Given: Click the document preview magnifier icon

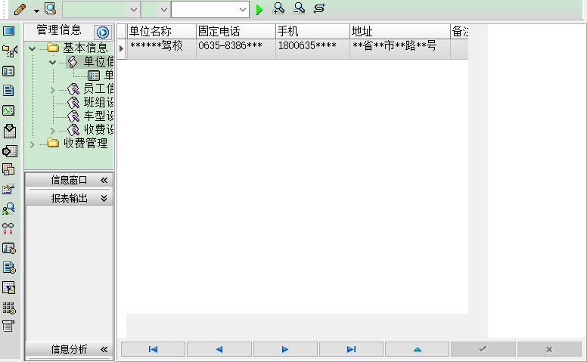Looking at the screenshot, I should (x=50, y=8).
